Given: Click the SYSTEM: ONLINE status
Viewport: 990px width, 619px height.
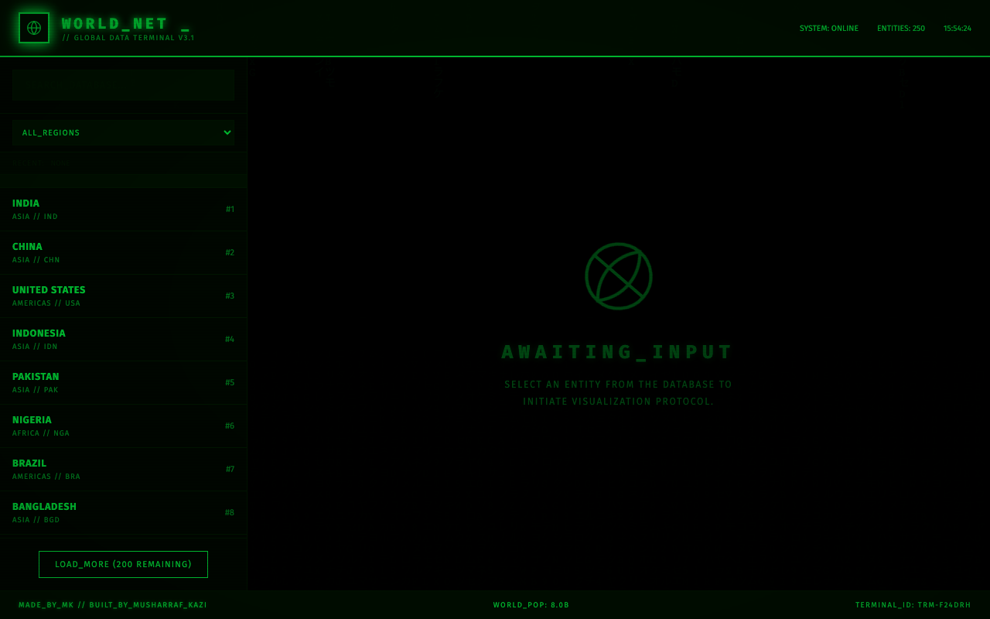Looking at the screenshot, I should coord(829,29).
